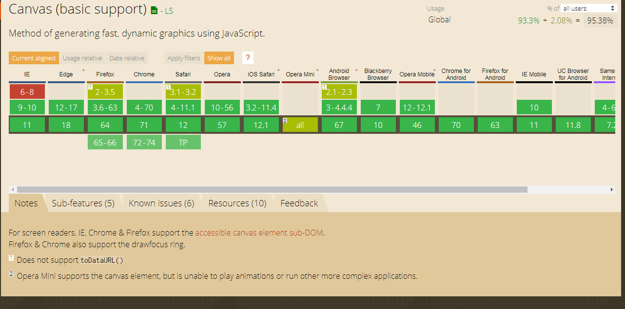Click the Firefox 65-66 future cell
Image resolution: width=625 pixels, height=309 pixels.
pyautogui.click(x=105, y=143)
